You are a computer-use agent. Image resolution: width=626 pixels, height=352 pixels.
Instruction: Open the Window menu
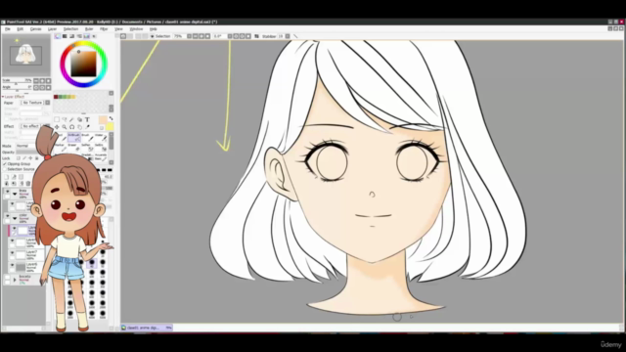tap(136, 29)
